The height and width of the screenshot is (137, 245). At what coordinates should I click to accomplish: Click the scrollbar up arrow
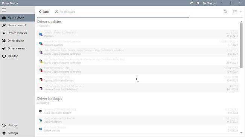pyautogui.click(x=241, y=22)
